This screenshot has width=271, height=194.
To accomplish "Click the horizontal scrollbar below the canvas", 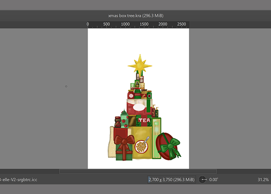I will point(138,171).
